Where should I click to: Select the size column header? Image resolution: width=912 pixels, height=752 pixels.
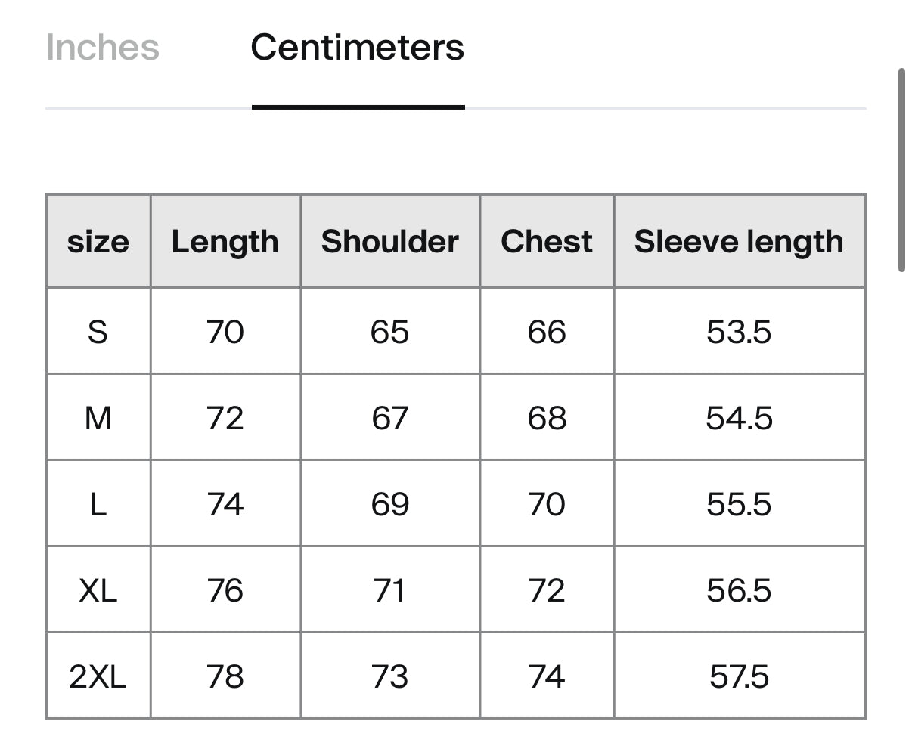[x=98, y=241]
